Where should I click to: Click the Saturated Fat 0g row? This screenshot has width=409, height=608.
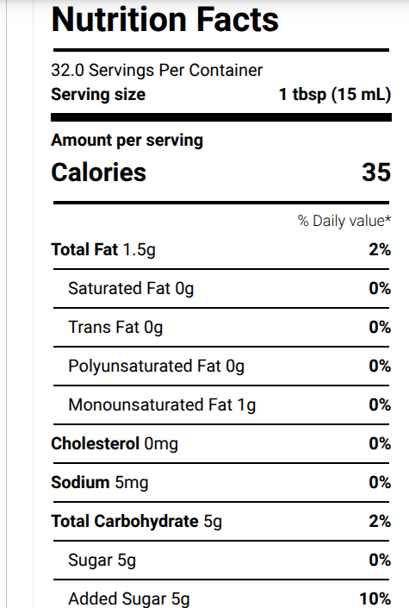(x=221, y=288)
